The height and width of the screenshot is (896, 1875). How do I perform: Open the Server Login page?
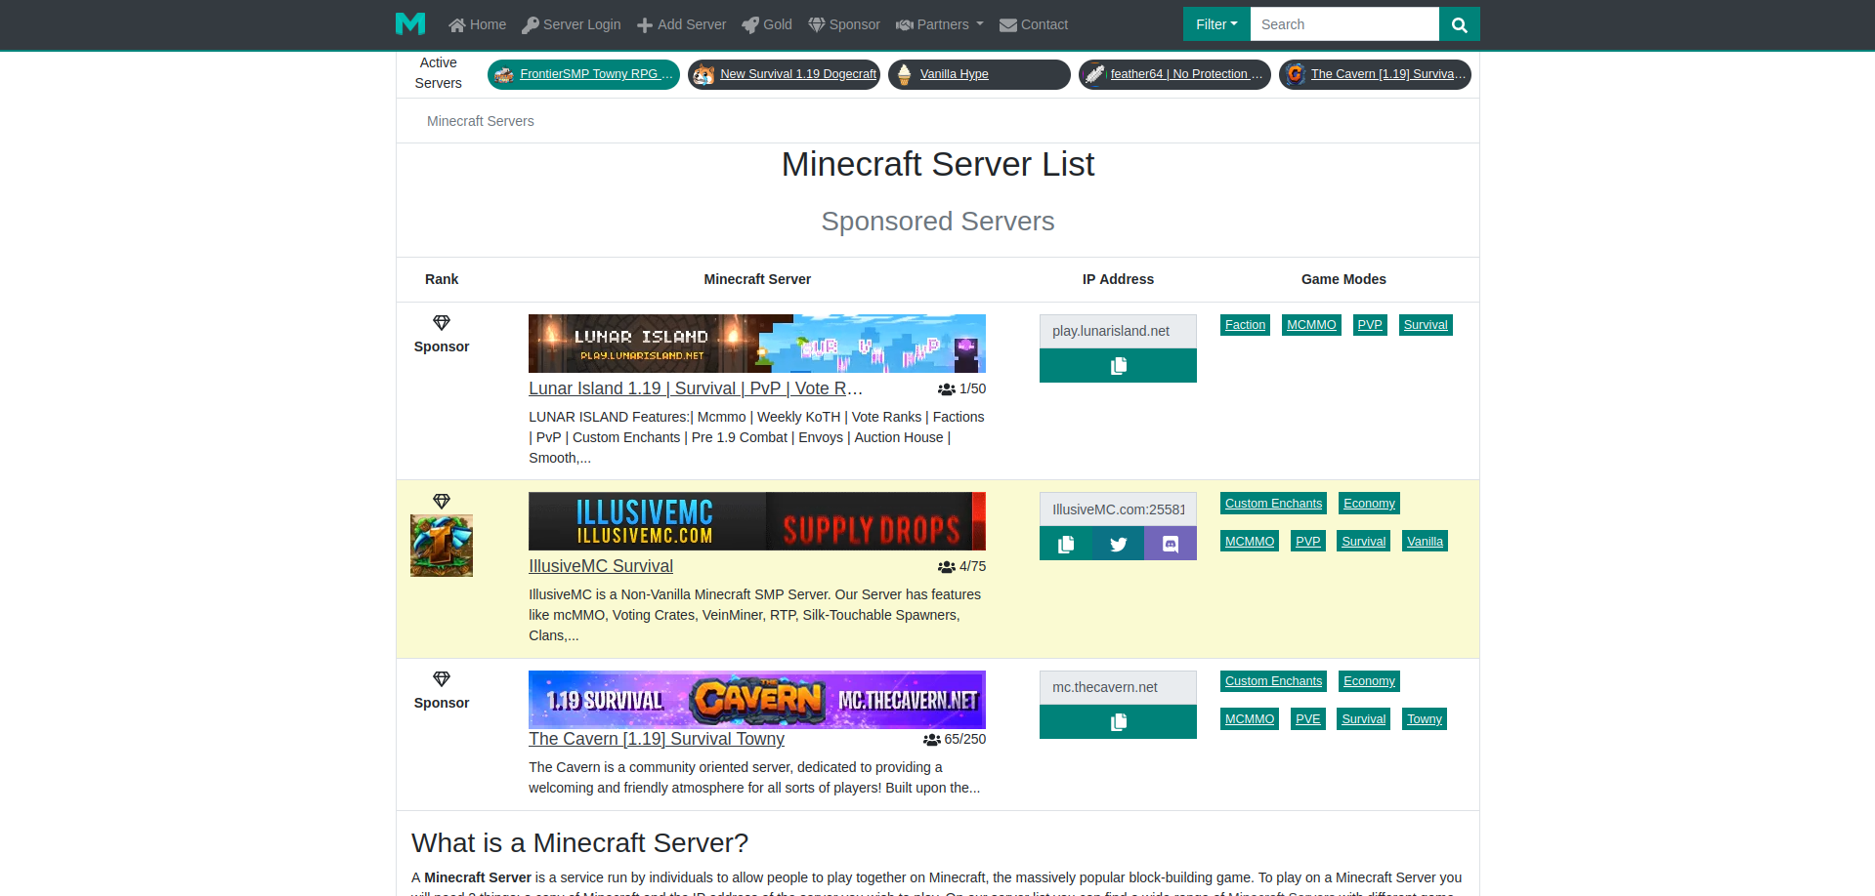[x=571, y=24]
